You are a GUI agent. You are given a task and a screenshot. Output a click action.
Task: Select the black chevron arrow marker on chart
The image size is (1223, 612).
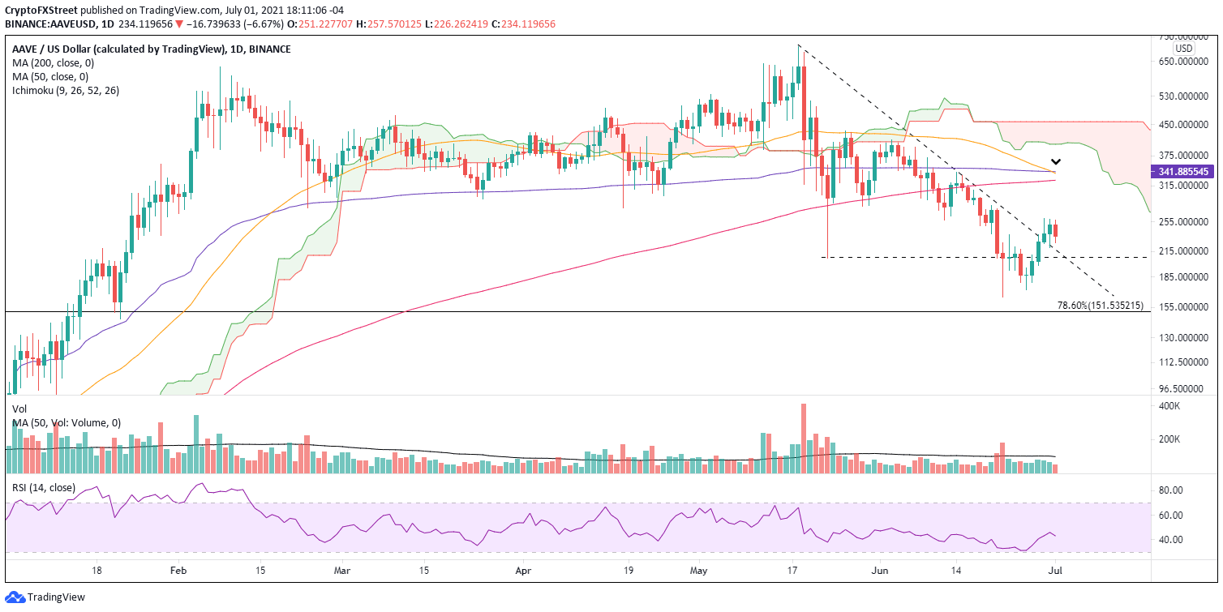tap(1055, 160)
